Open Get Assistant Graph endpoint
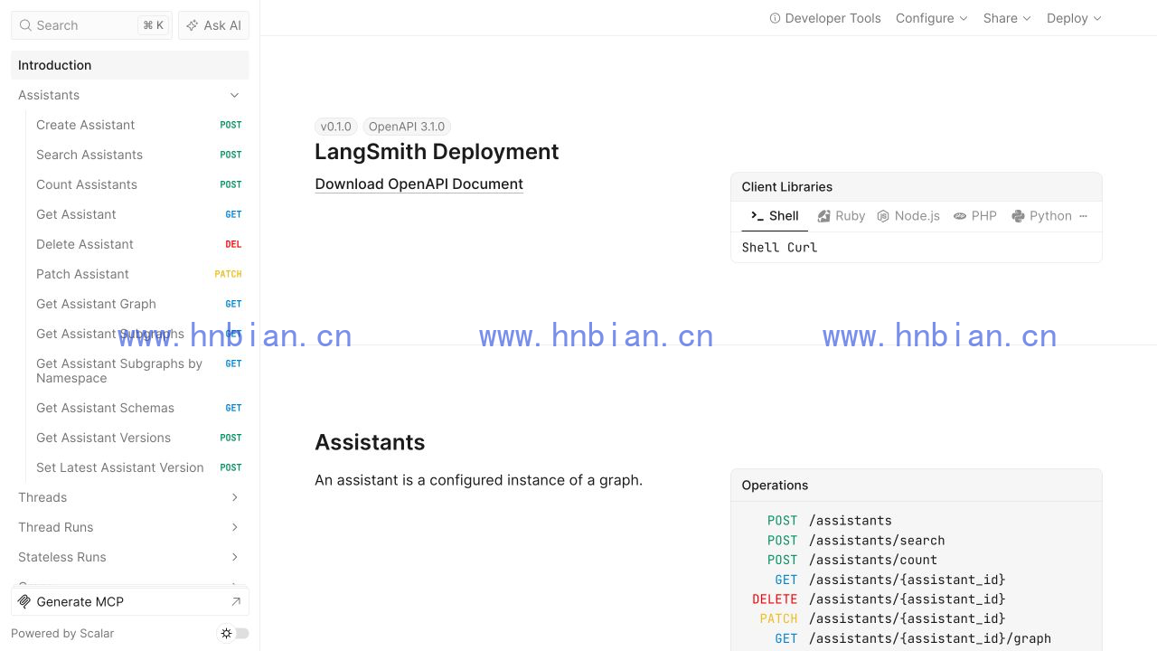Image resolution: width=1157 pixels, height=651 pixels. pos(139,304)
